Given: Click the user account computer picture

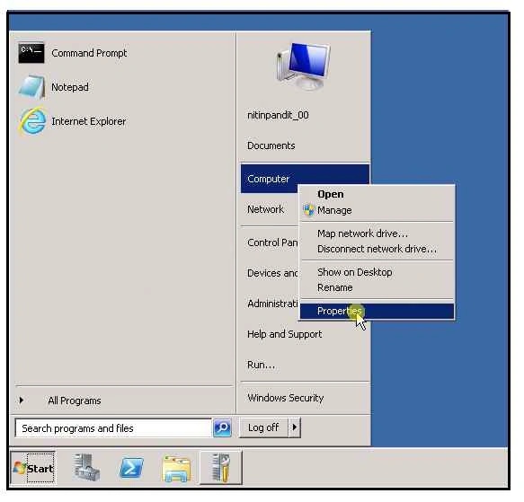Looking at the screenshot, I should pos(304,66).
